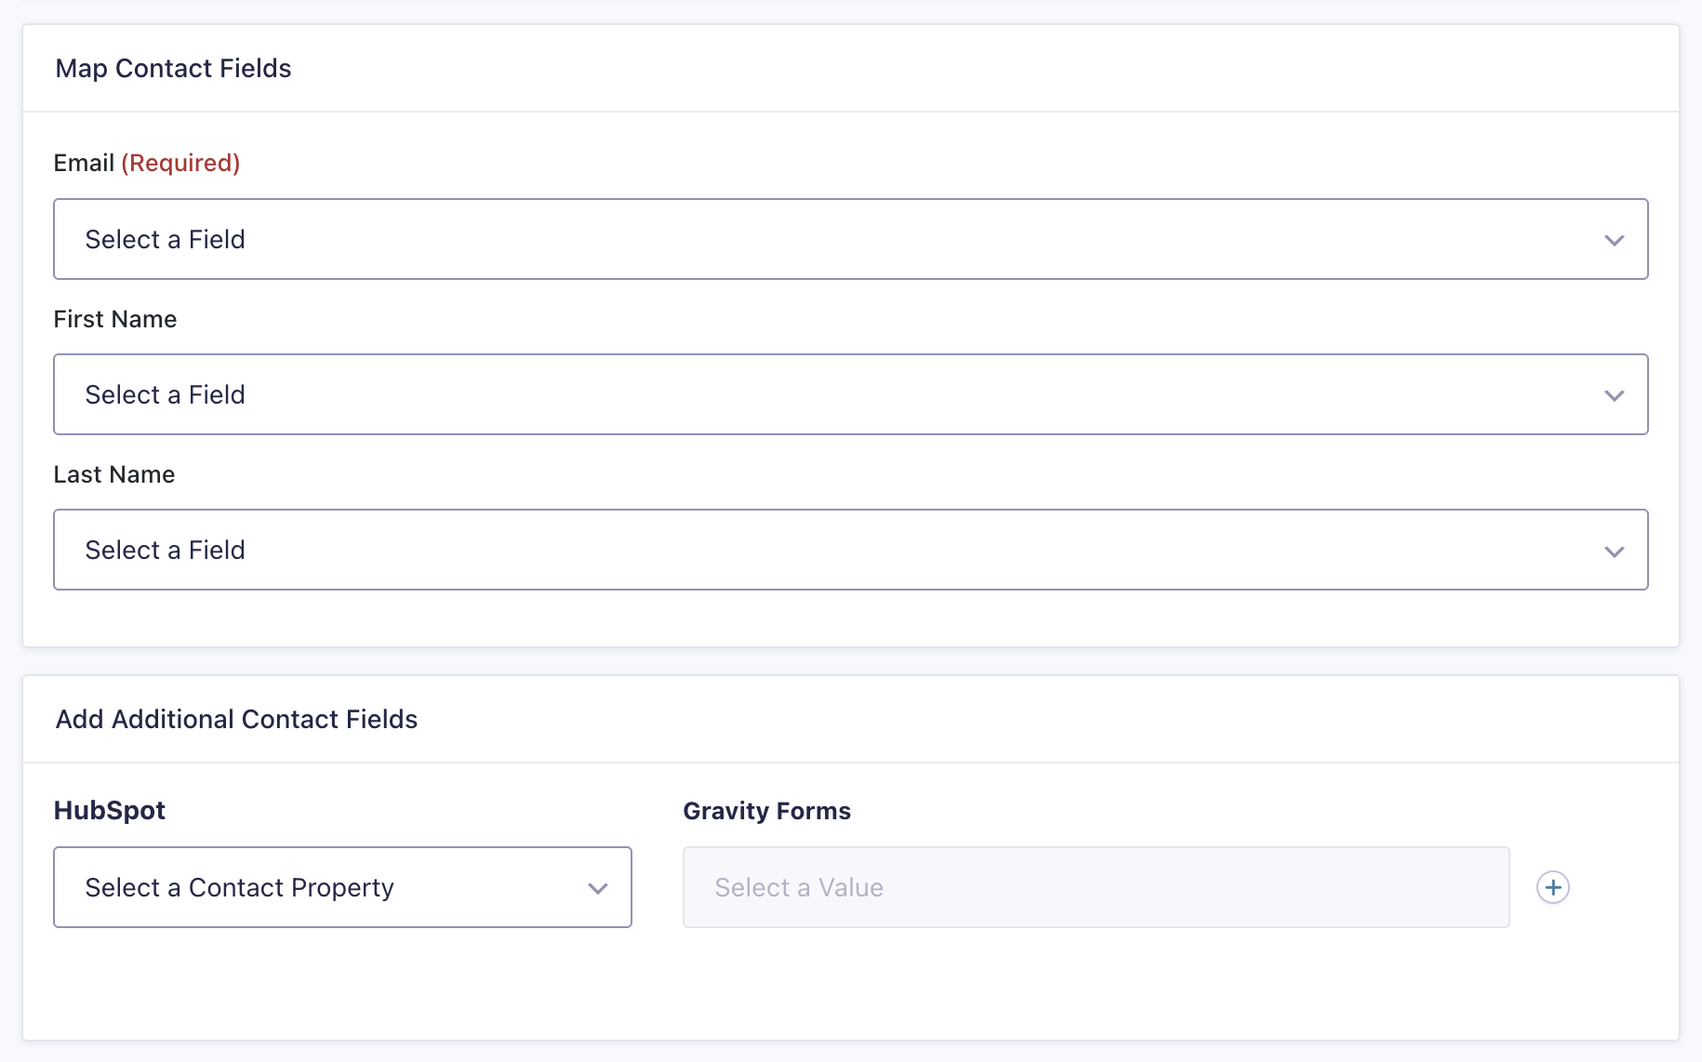1702x1062 pixels.
Task: Click the Last Name label
Action: [x=114, y=474]
